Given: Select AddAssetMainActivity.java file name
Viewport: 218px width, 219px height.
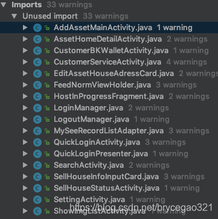Looking at the screenshot, I should [x=103, y=28].
